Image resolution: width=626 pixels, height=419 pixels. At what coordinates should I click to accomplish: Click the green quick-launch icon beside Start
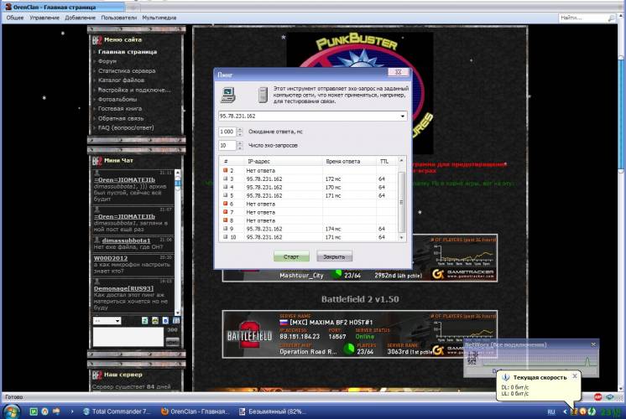pos(34,411)
